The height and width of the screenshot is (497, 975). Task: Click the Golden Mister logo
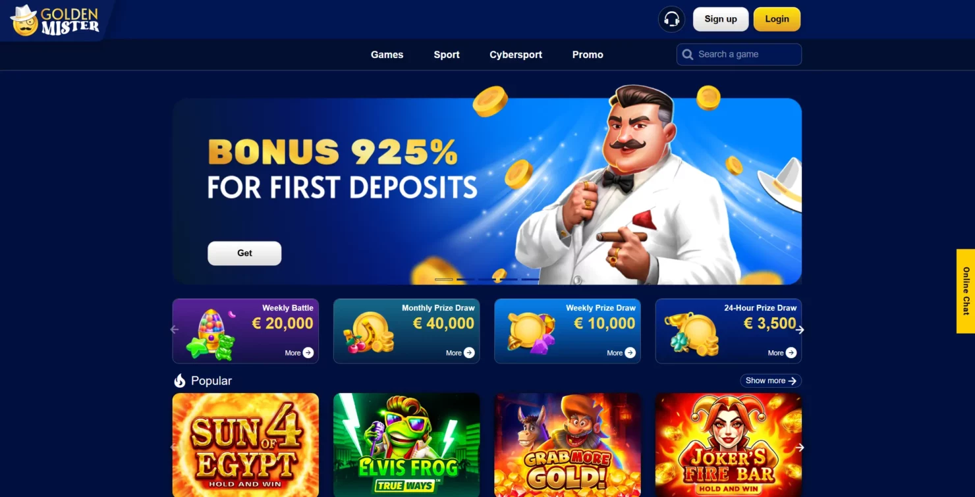(x=55, y=20)
